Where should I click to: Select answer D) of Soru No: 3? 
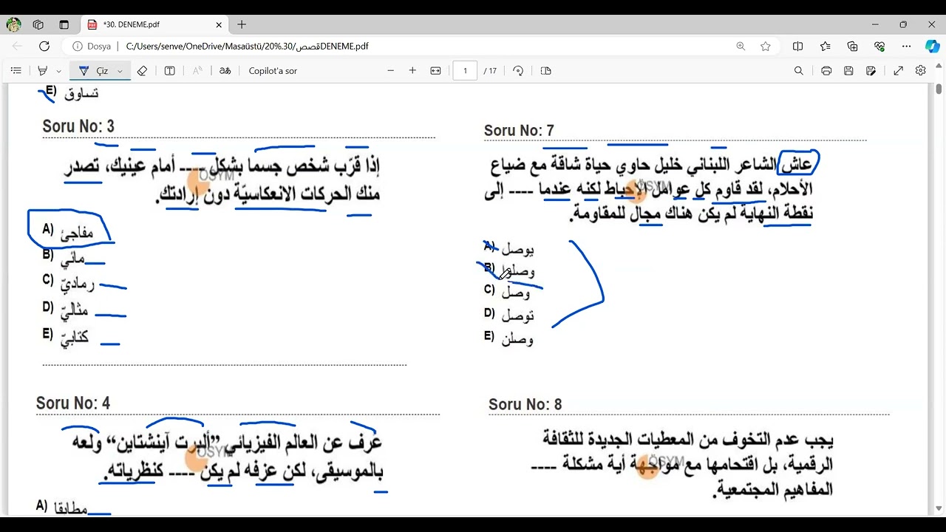pos(65,310)
